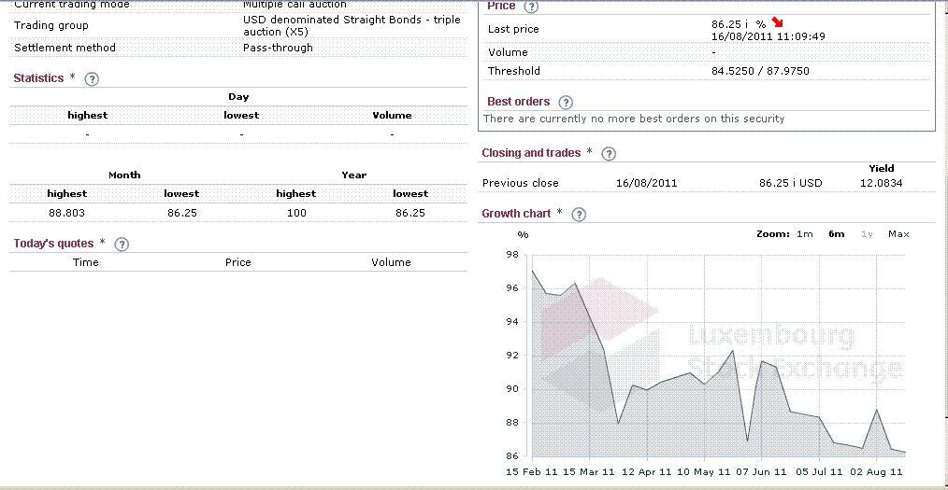The height and width of the screenshot is (490, 948).
Task: Click the question mark beside Price heading
Action: (532, 7)
